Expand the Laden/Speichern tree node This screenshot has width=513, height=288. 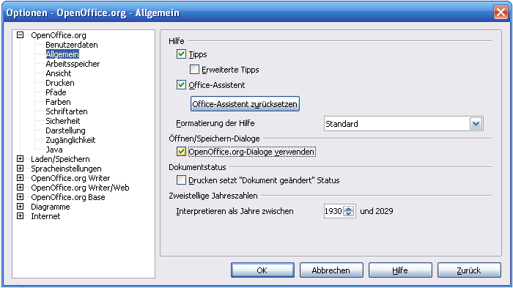tap(21, 159)
